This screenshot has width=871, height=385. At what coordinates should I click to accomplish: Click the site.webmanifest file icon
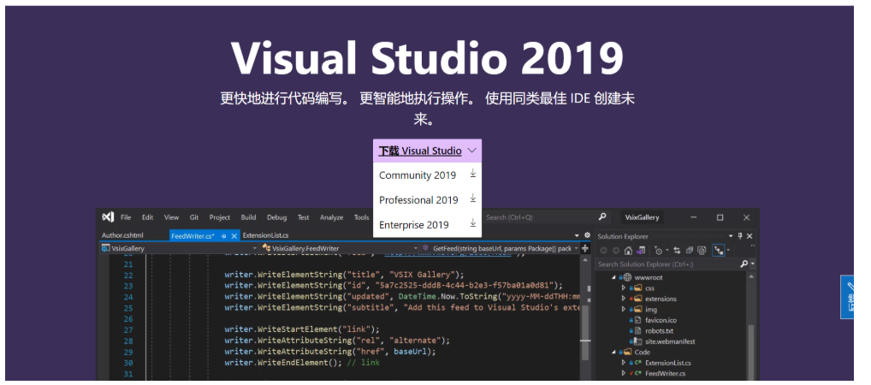point(637,341)
